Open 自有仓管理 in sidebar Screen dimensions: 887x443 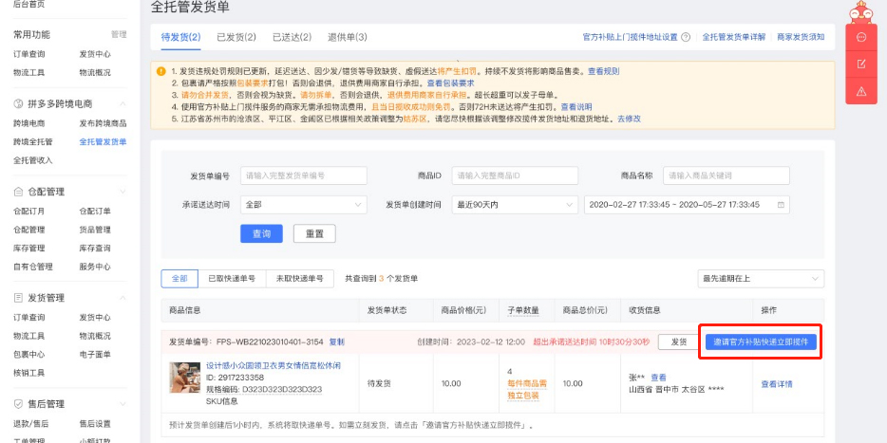tap(33, 267)
